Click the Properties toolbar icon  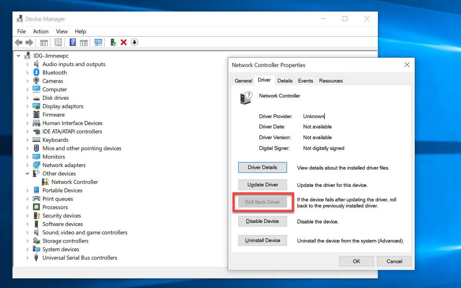[x=58, y=42]
